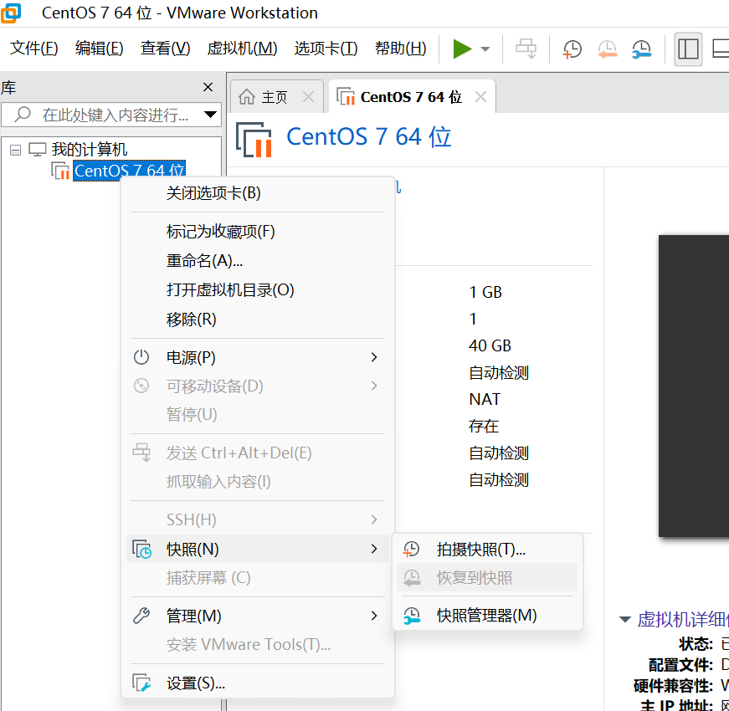Open the library search filter dropdown
The image size is (729, 711).
click(x=211, y=115)
